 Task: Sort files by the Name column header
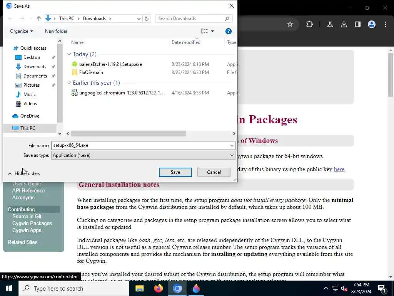[x=77, y=42]
